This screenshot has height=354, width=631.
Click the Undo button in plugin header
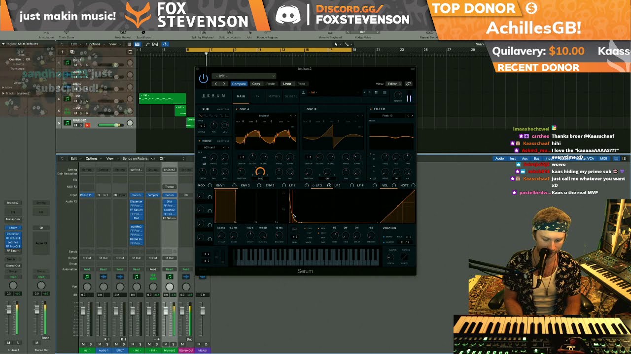[287, 84]
